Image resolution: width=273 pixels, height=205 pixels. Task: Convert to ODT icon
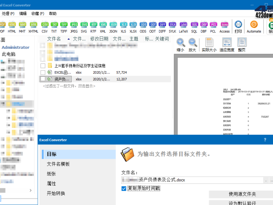click(x=153, y=27)
